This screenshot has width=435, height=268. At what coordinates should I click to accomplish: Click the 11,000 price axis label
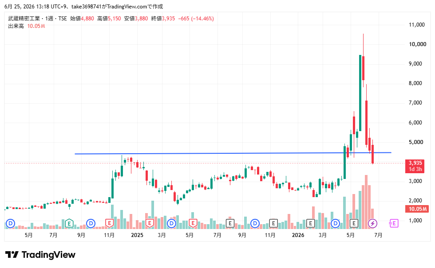point(417,25)
